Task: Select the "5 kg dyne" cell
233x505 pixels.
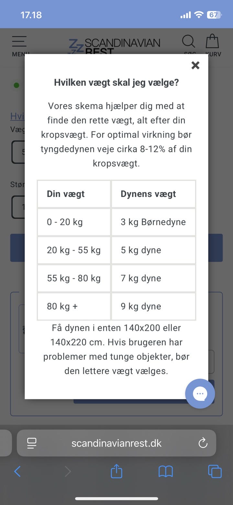Action: coord(153,250)
